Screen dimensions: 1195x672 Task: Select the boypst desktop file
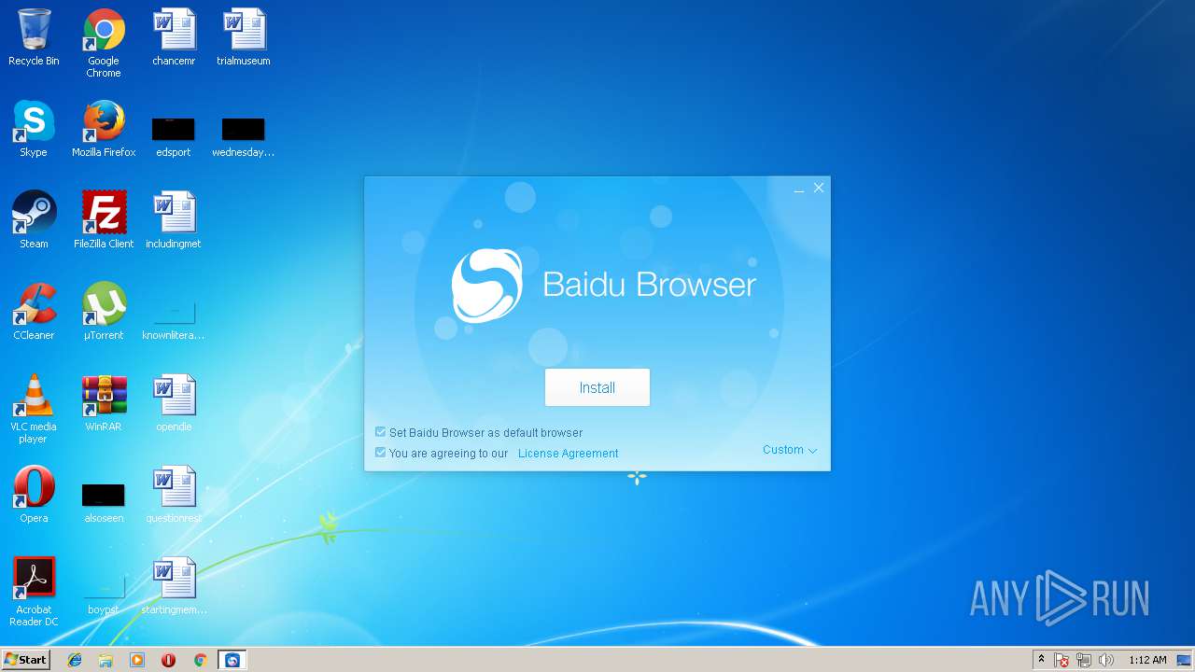104,593
